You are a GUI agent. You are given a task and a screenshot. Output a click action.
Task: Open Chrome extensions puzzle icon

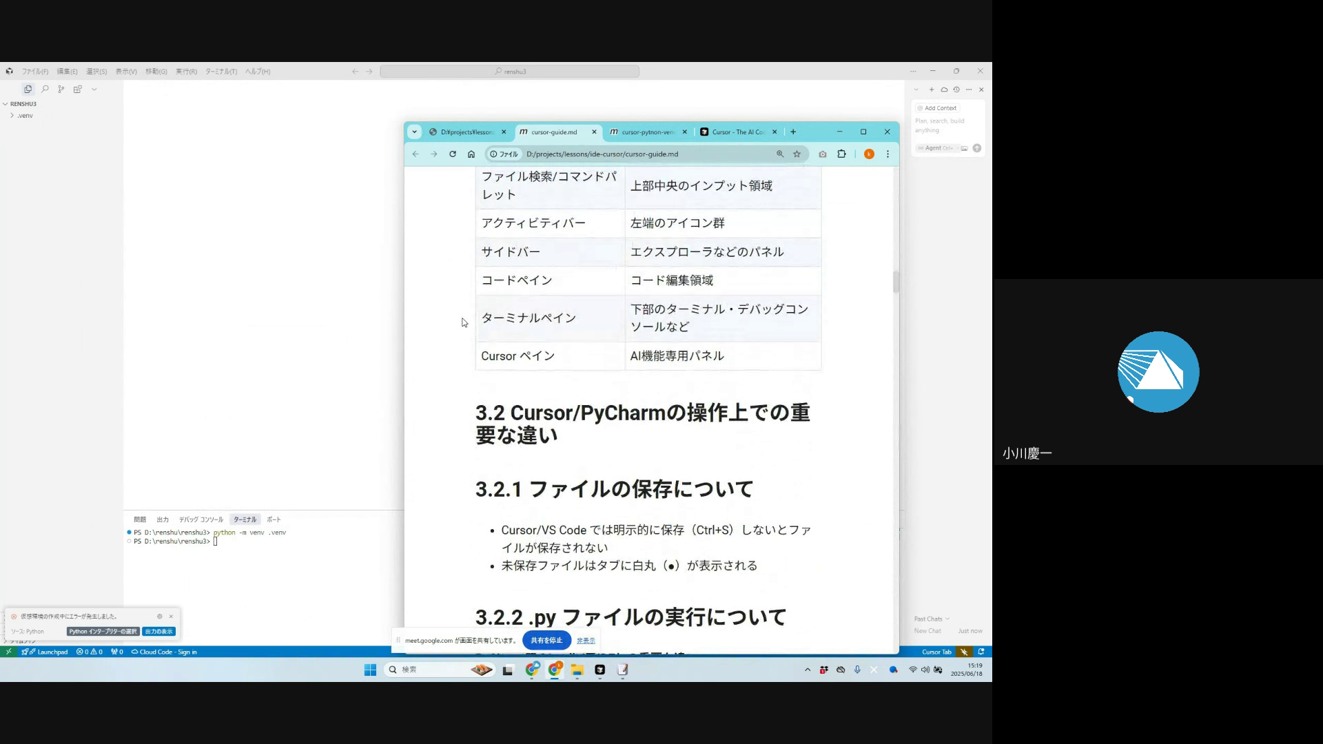click(x=841, y=154)
